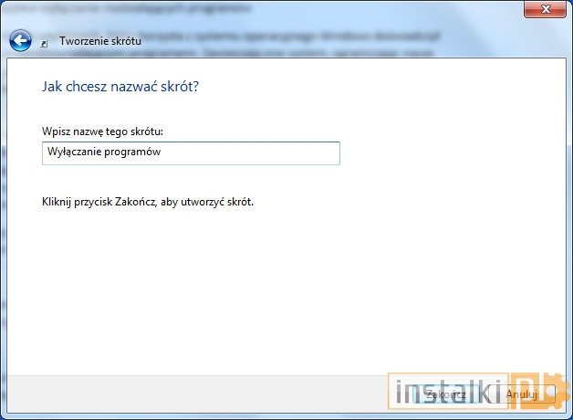Click the heading Jak chcesz nazwać skrót?
The width and height of the screenshot is (573, 420).
120,88
